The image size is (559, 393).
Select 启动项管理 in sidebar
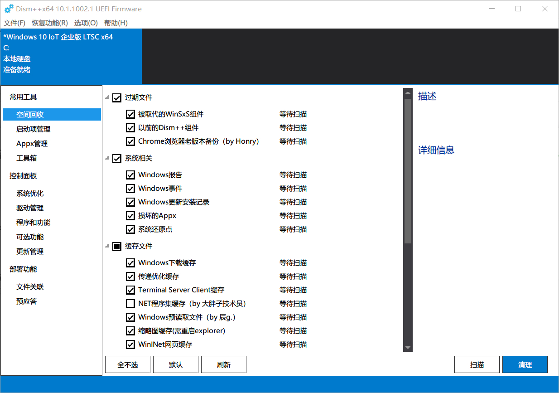click(34, 129)
